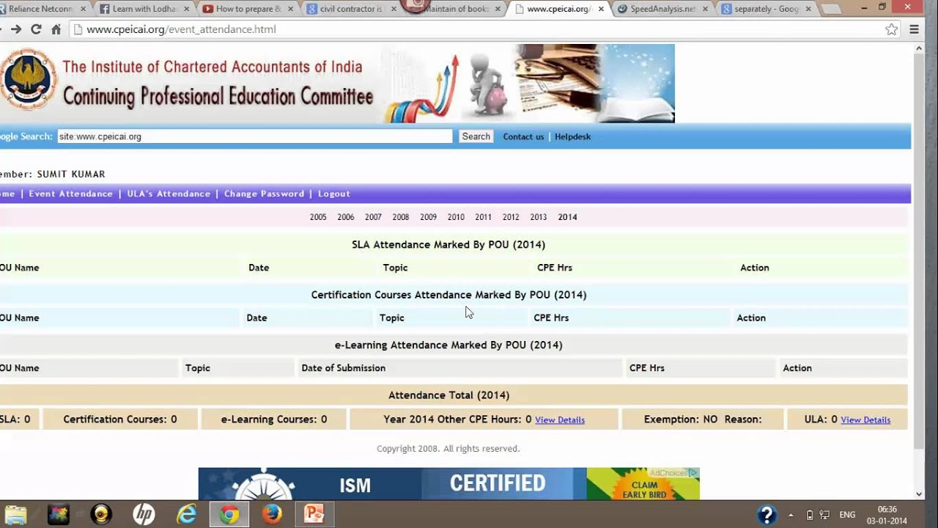Viewport: 938px width, 528px height.
Task: Reload the page with the refresh icon
Action: 35,29
